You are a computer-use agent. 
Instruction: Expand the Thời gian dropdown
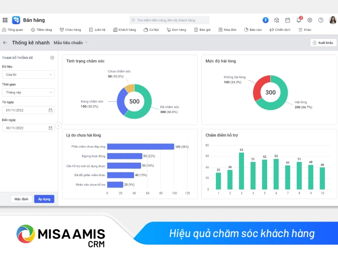pyautogui.click(x=28, y=92)
